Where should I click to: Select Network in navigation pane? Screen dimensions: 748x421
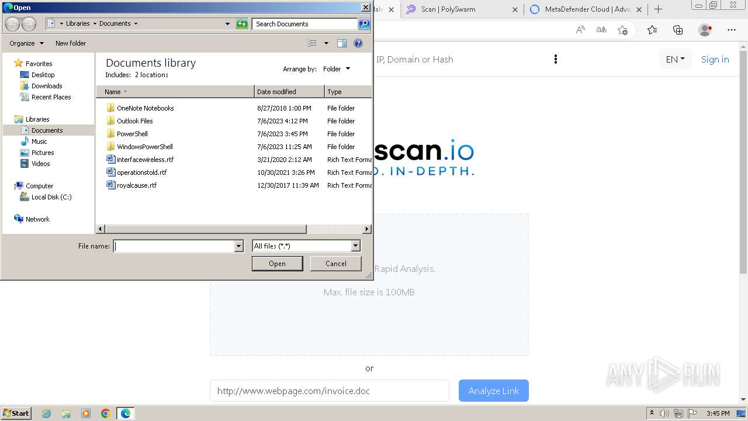pyautogui.click(x=37, y=219)
